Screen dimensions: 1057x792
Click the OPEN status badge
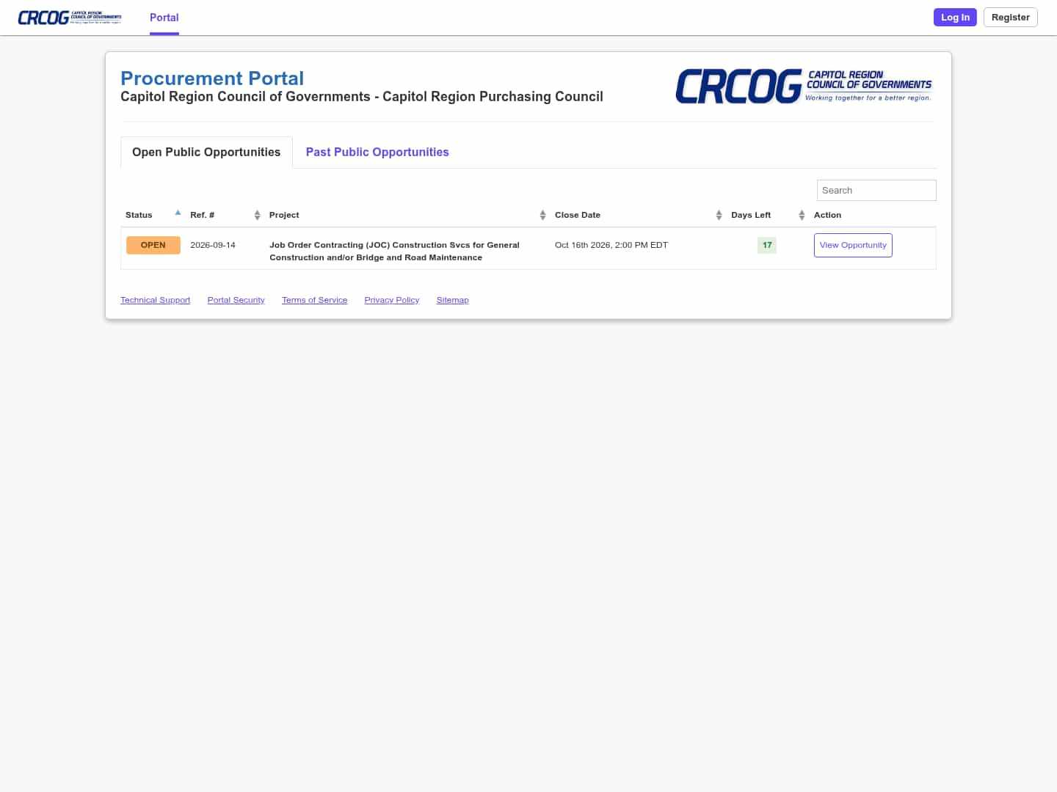click(153, 245)
